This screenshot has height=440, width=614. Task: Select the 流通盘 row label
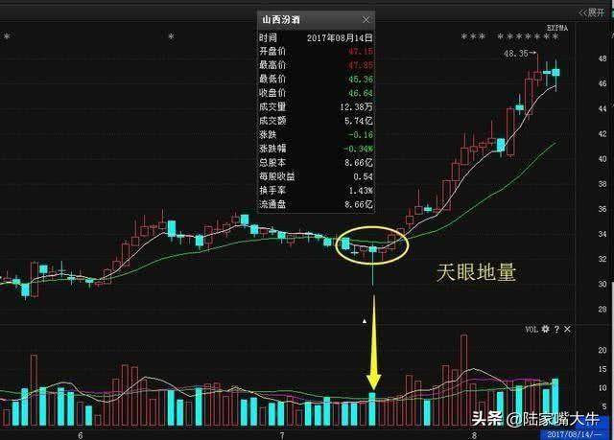tap(272, 204)
